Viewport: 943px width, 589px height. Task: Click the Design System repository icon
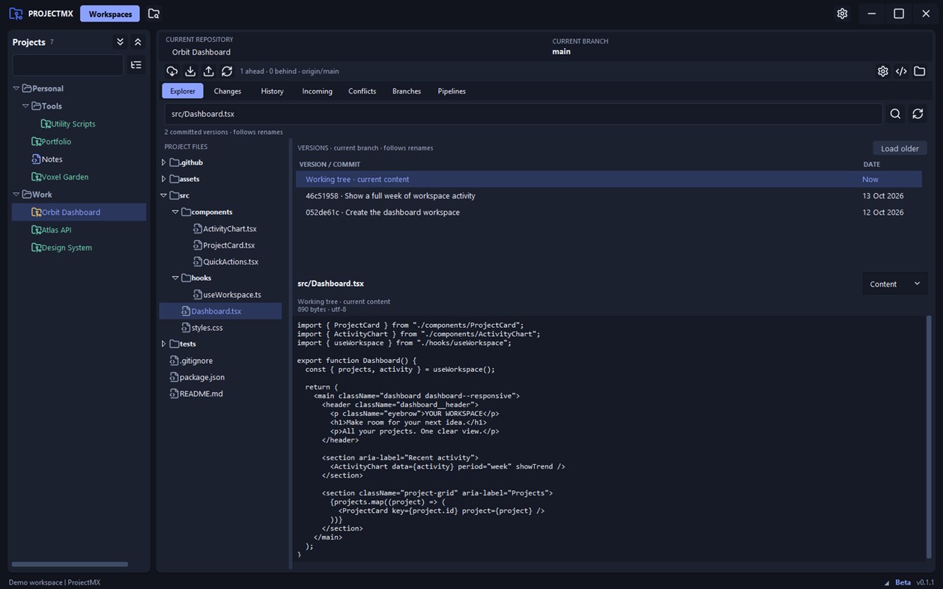(x=36, y=248)
